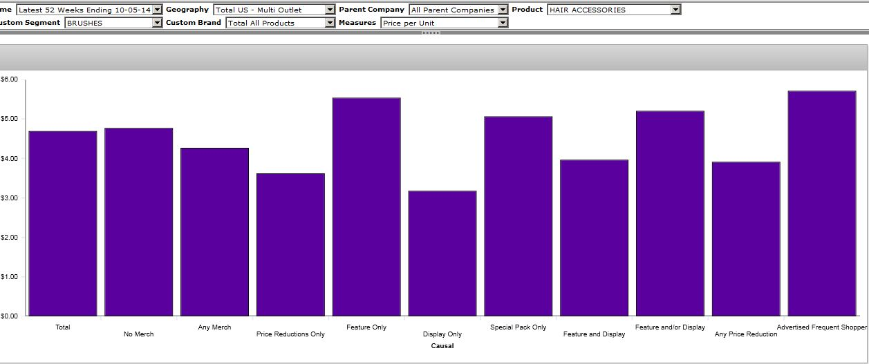Image resolution: width=869 pixels, height=364 pixels.
Task: Click the No Merch bar
Action: pyautogui.click(x=139, y=222)
